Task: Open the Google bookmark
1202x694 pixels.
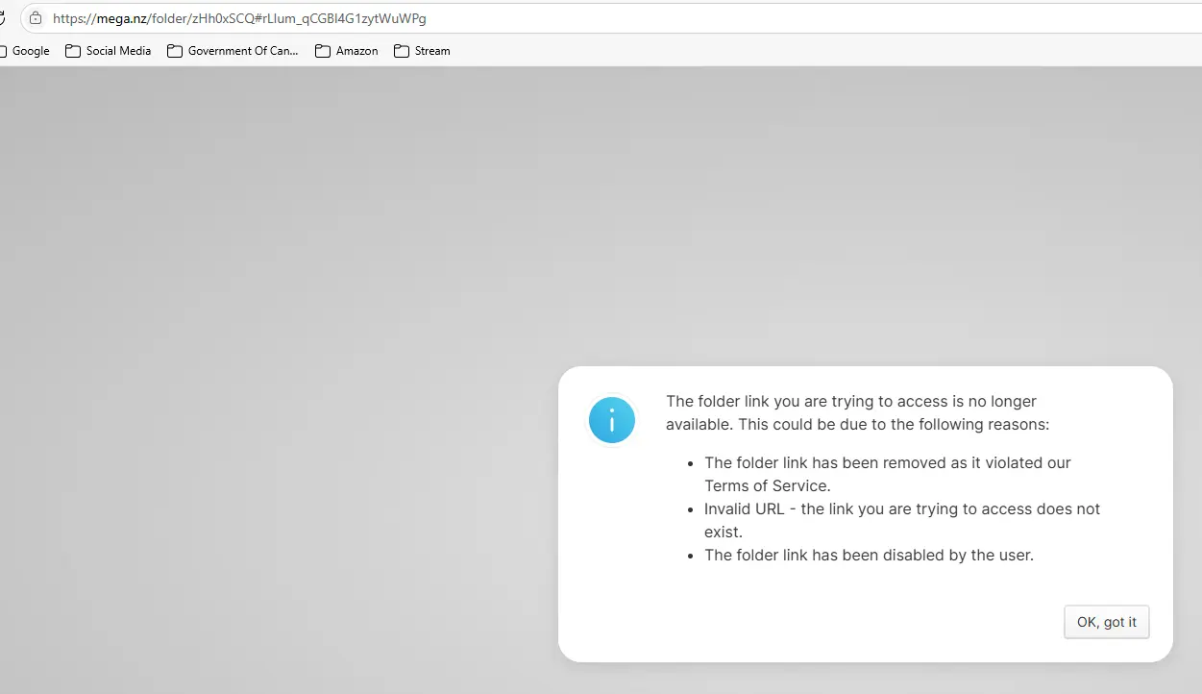Action: coord(25,51)
